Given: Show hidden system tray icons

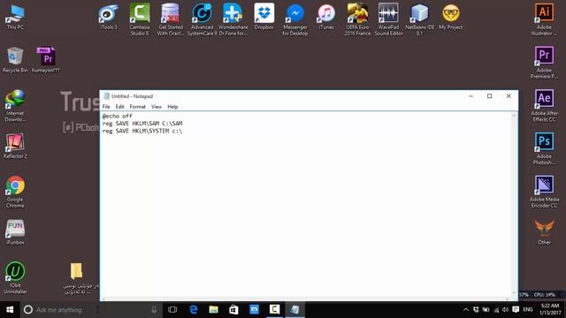Looking at the screenshot, I should 466,310.
